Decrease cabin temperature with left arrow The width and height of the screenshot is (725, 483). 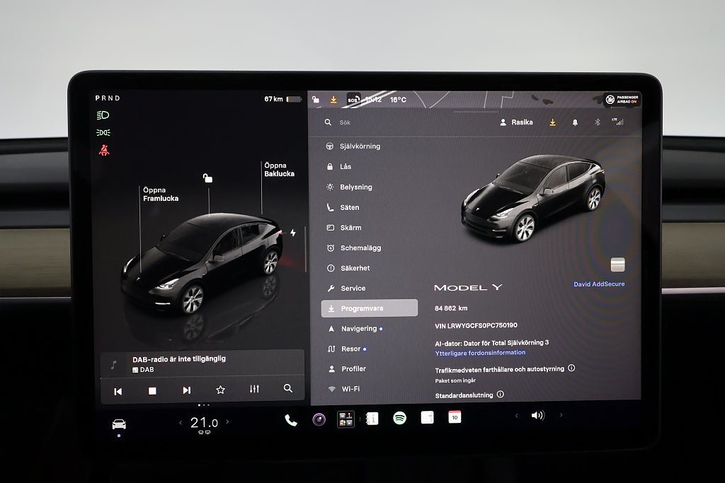[x=181, y=422]
